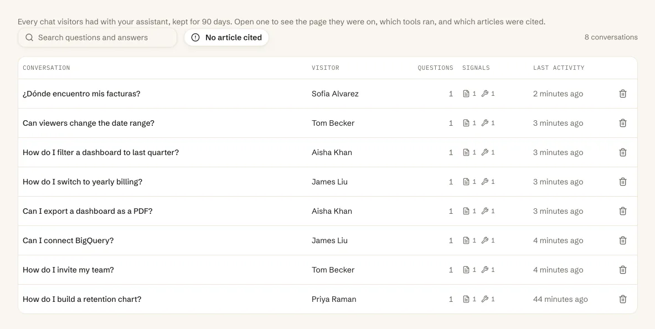
Task: Click the article icon in the date range row
Action: tap(466, 123)
